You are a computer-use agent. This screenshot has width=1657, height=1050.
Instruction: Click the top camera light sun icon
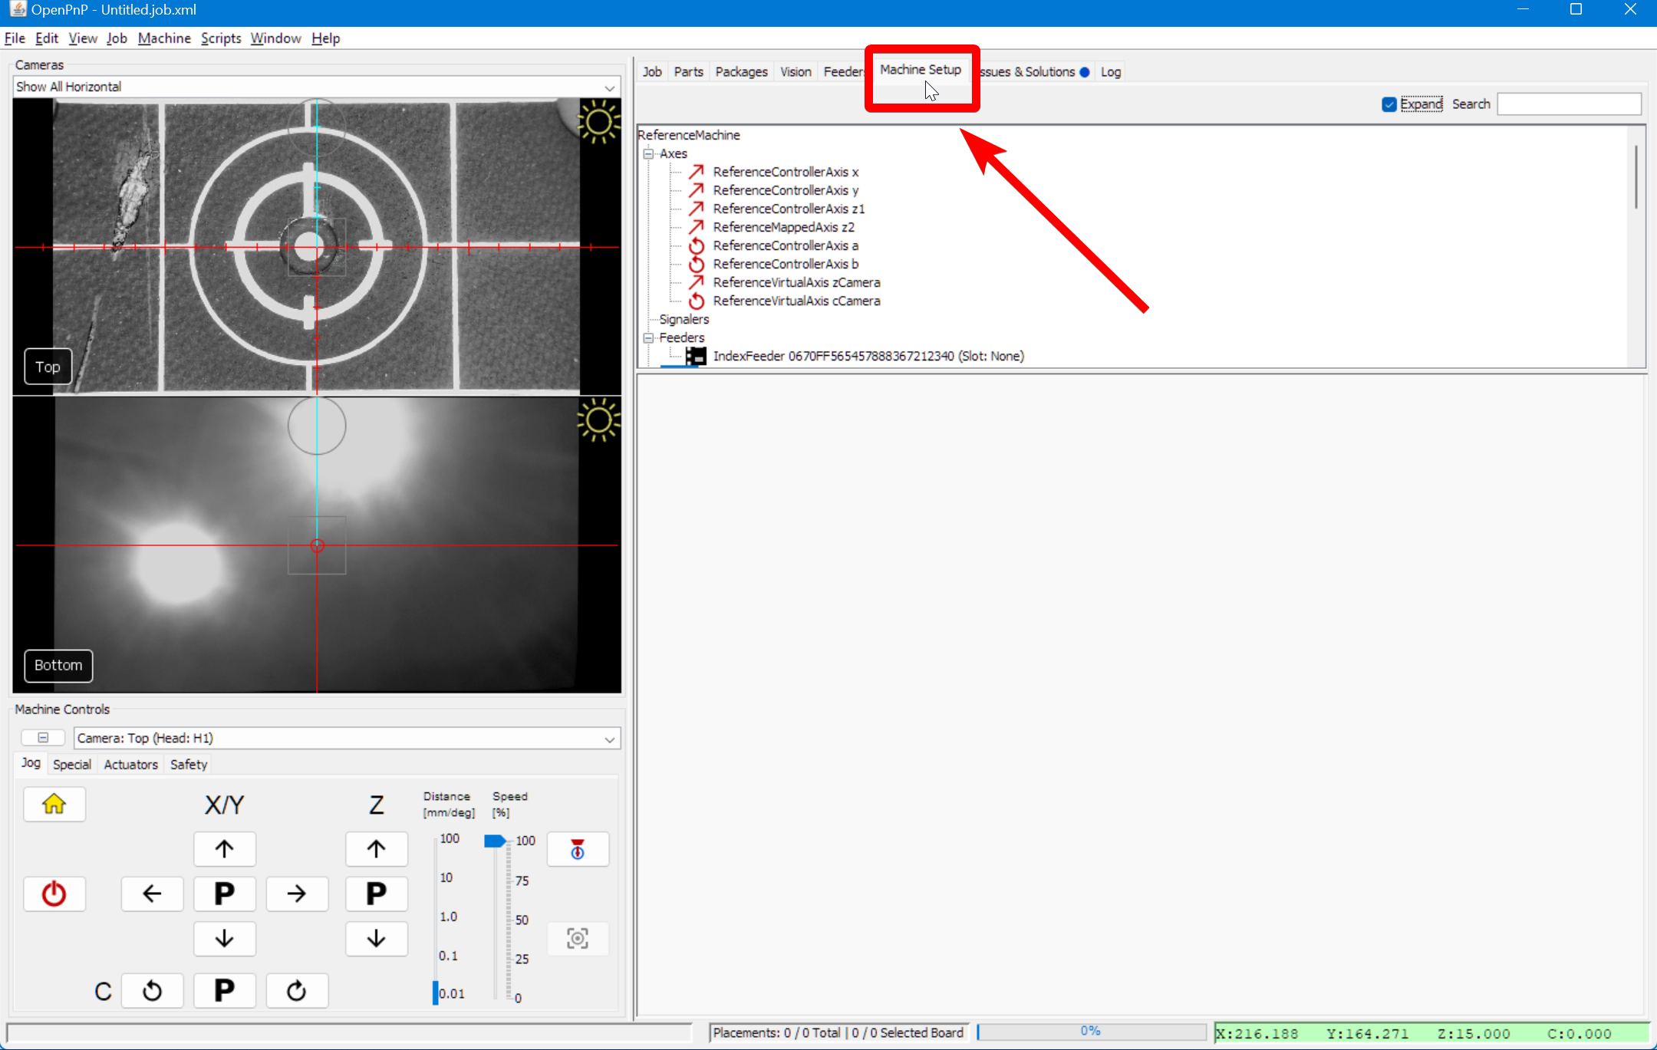tap(598, 122)
